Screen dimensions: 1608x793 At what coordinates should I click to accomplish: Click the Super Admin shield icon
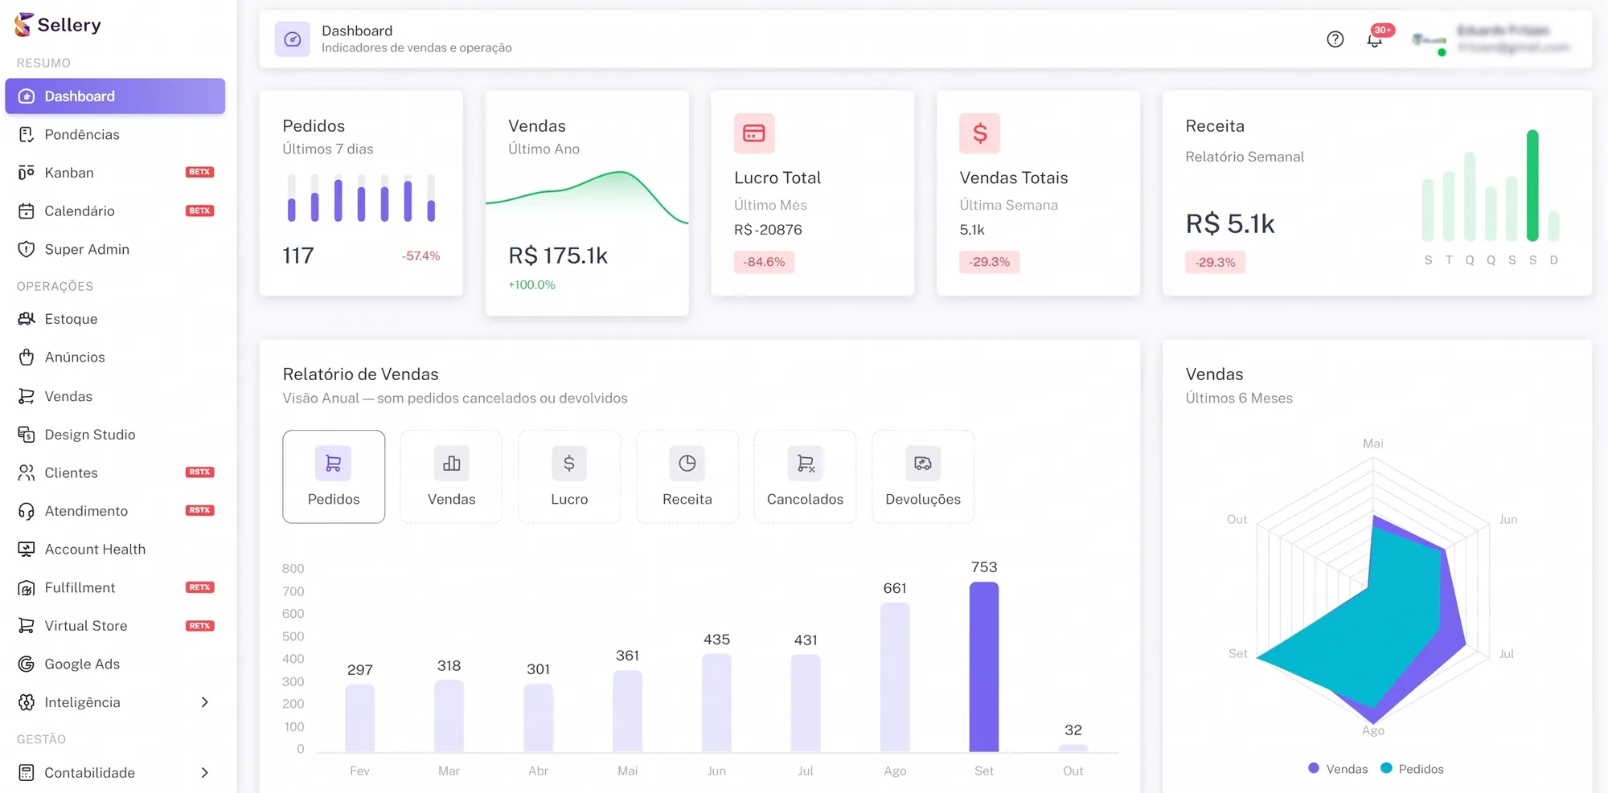(x=27, y=249)
